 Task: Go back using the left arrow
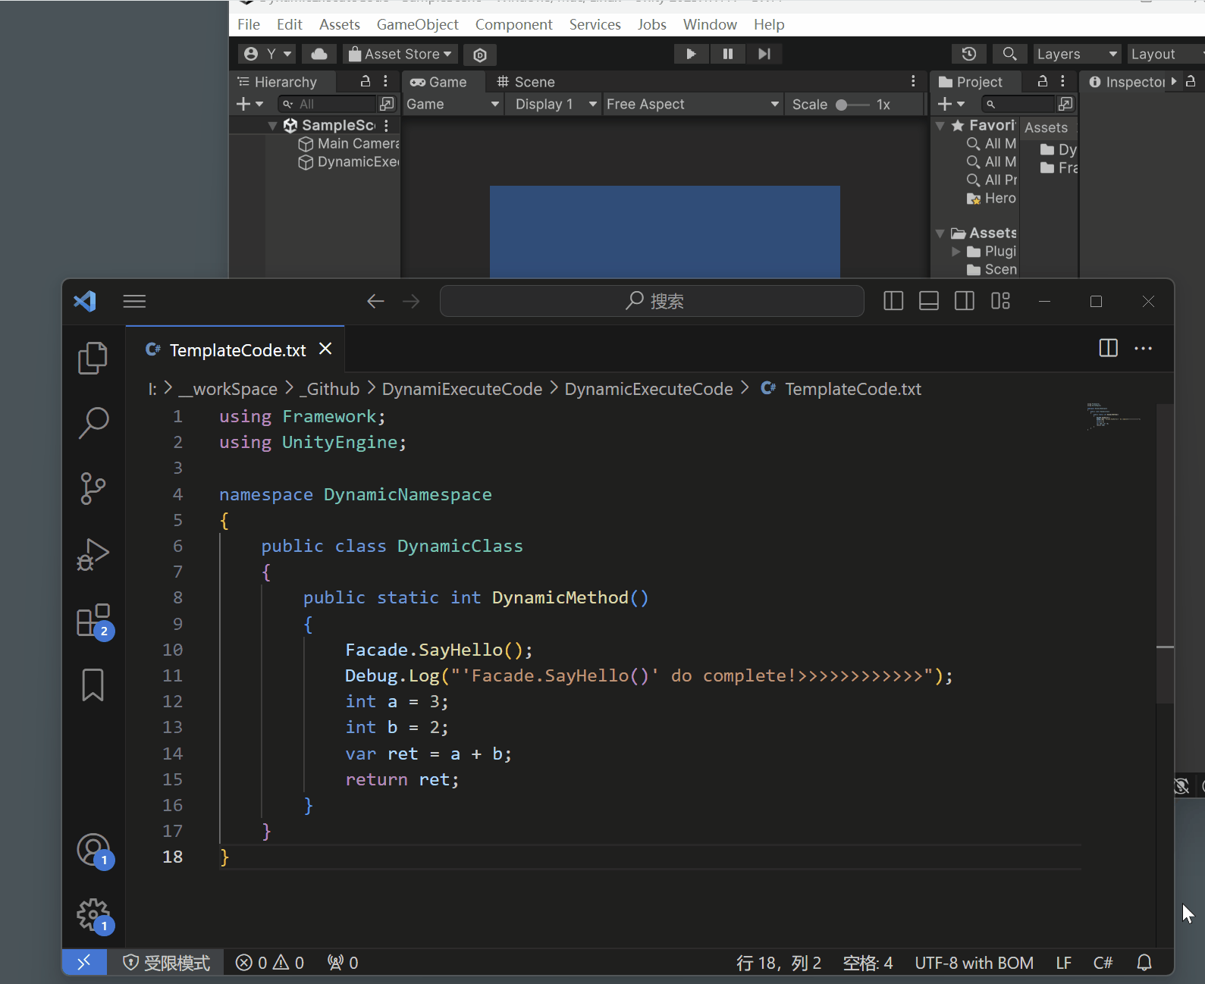tap(375, 302)
